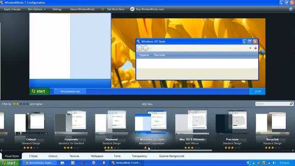Click the system clock showing 5:37 p.m.
Screen dimensions: 295x166
click(284, 163)
